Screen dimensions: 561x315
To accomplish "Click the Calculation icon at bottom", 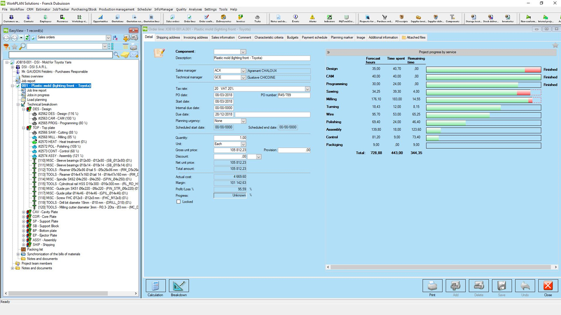I will coord(156,286).
